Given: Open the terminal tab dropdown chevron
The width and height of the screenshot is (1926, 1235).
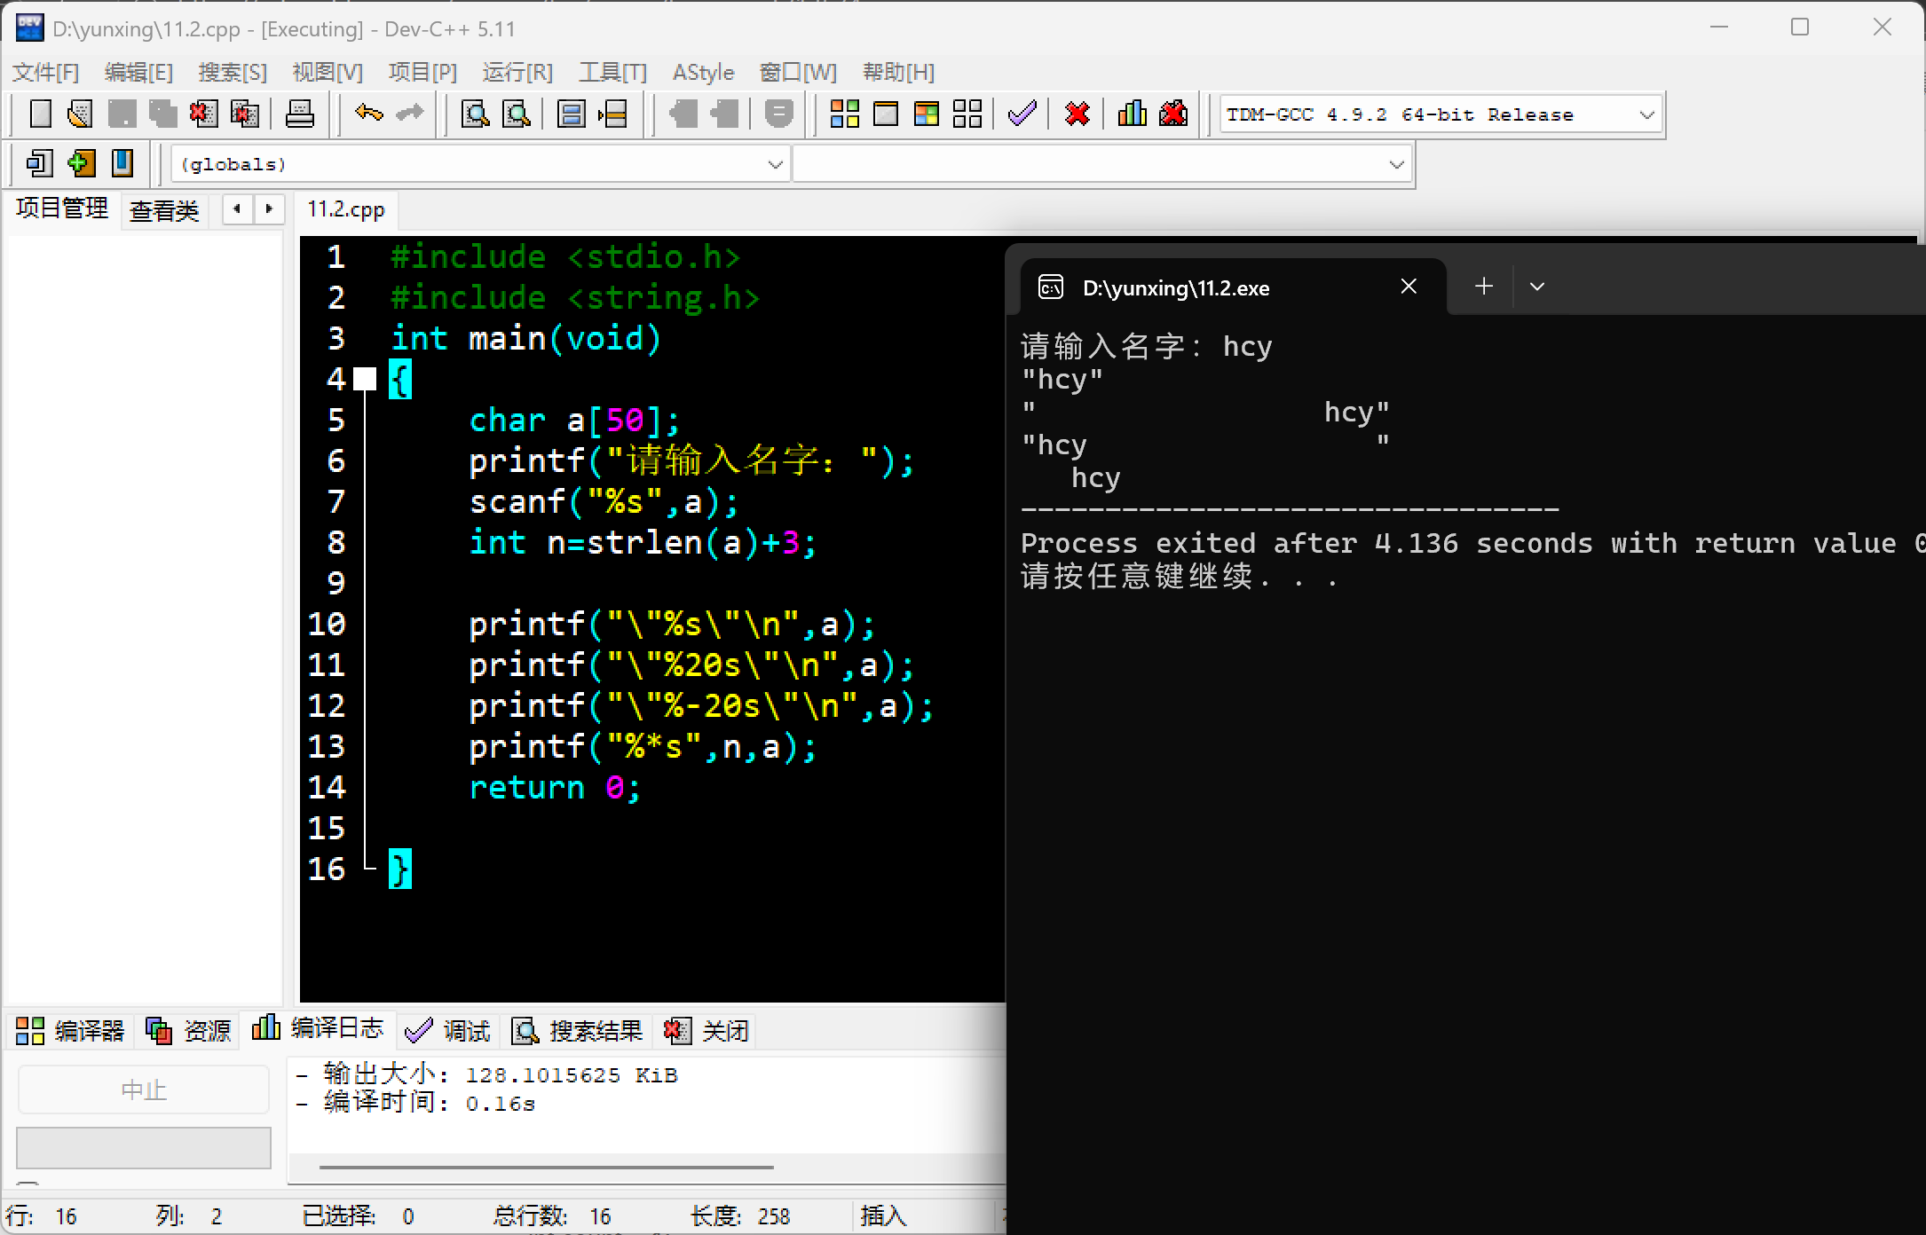Looking at the screenshot, I should pos(1537,287).
